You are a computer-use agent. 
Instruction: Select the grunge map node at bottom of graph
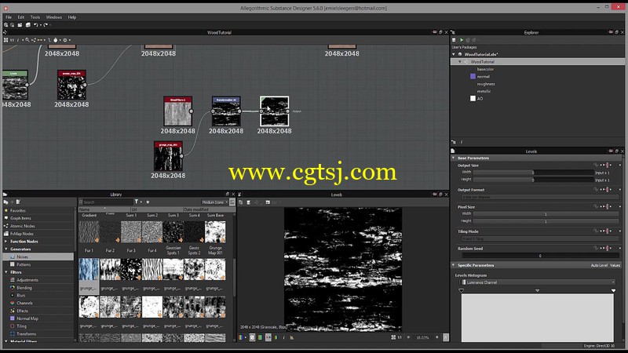coord(168,156)
